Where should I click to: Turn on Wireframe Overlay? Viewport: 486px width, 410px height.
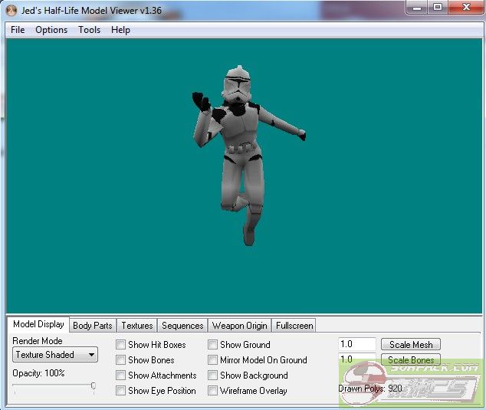(x=212, y=391)
